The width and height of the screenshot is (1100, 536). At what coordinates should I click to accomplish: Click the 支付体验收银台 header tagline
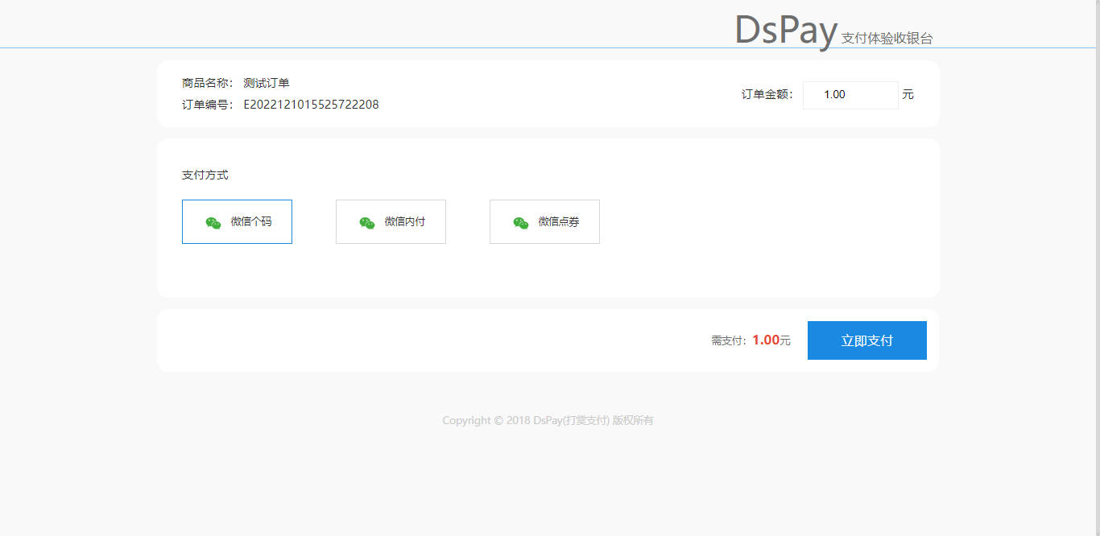[x=887, y=39]
